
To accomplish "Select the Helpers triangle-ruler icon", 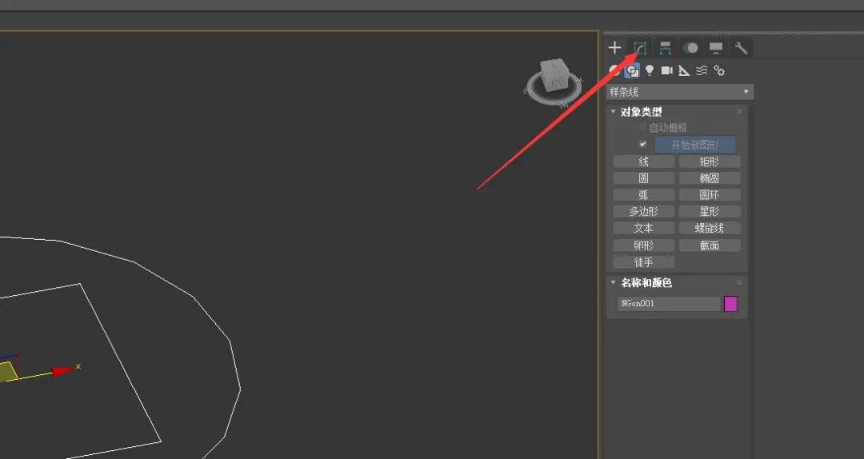I will [x=684, y=70].
